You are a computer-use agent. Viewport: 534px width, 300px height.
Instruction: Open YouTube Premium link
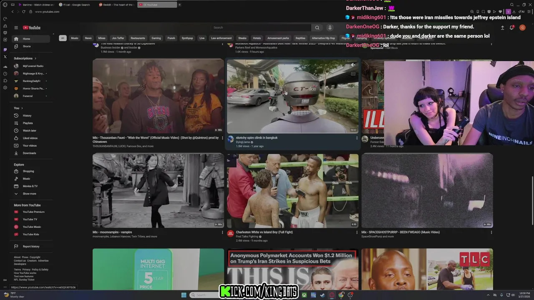[30, 212]
